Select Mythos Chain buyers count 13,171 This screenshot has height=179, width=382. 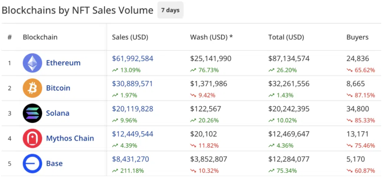pyautogui.click(x=357, y=134)
